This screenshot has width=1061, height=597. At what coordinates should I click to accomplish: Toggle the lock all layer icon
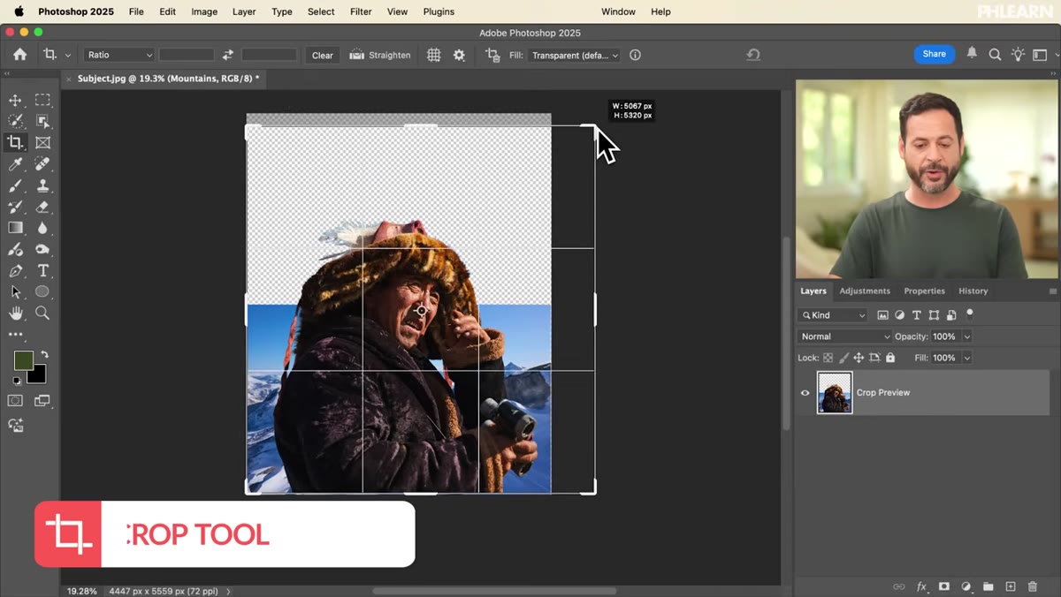click(890, 358)
